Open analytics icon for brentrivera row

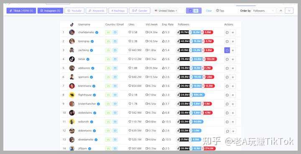click(x=227, y=86)
